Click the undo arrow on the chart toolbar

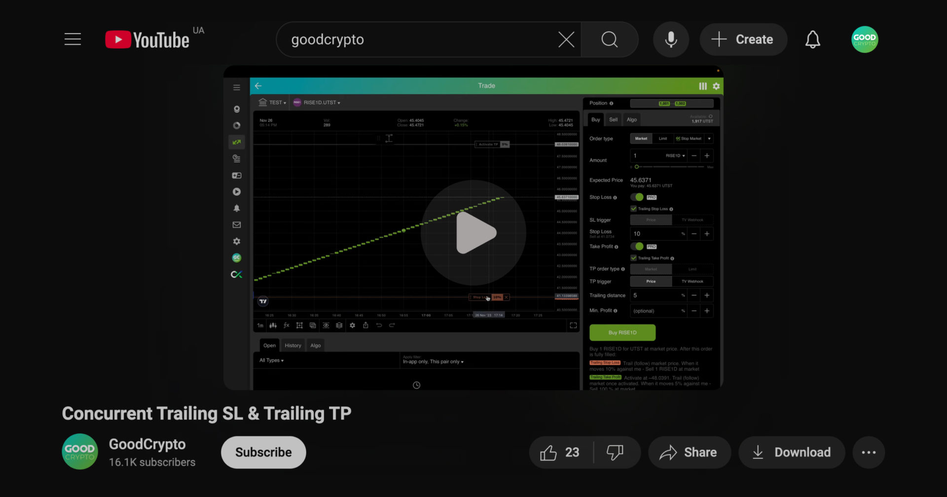click(379, 325)
